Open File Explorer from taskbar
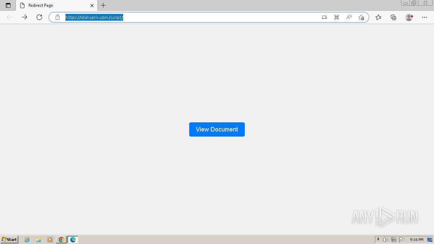 tap(38, 240)
